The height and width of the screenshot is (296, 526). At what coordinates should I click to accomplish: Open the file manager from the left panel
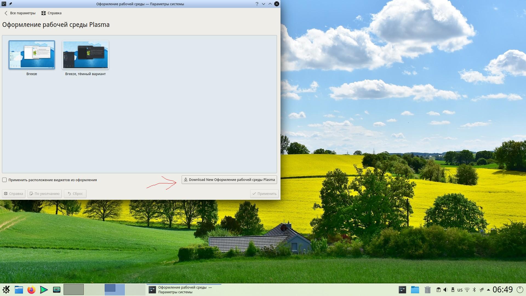[19, 290]
